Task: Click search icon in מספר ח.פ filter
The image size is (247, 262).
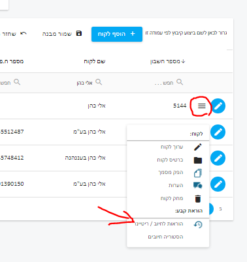Action: [17, 82]
